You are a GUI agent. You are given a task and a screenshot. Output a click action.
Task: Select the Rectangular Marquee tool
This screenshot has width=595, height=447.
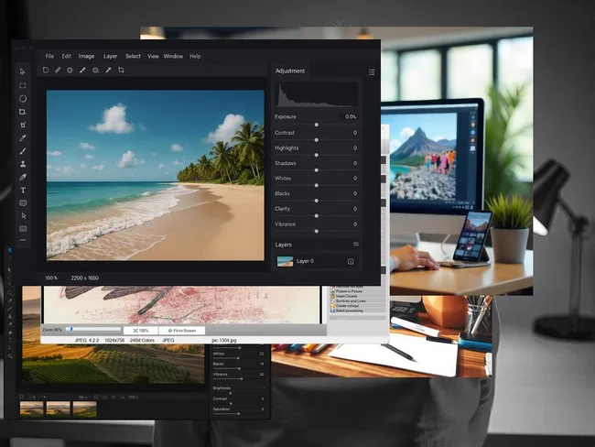pyautogui.click(x=23, y=86)
